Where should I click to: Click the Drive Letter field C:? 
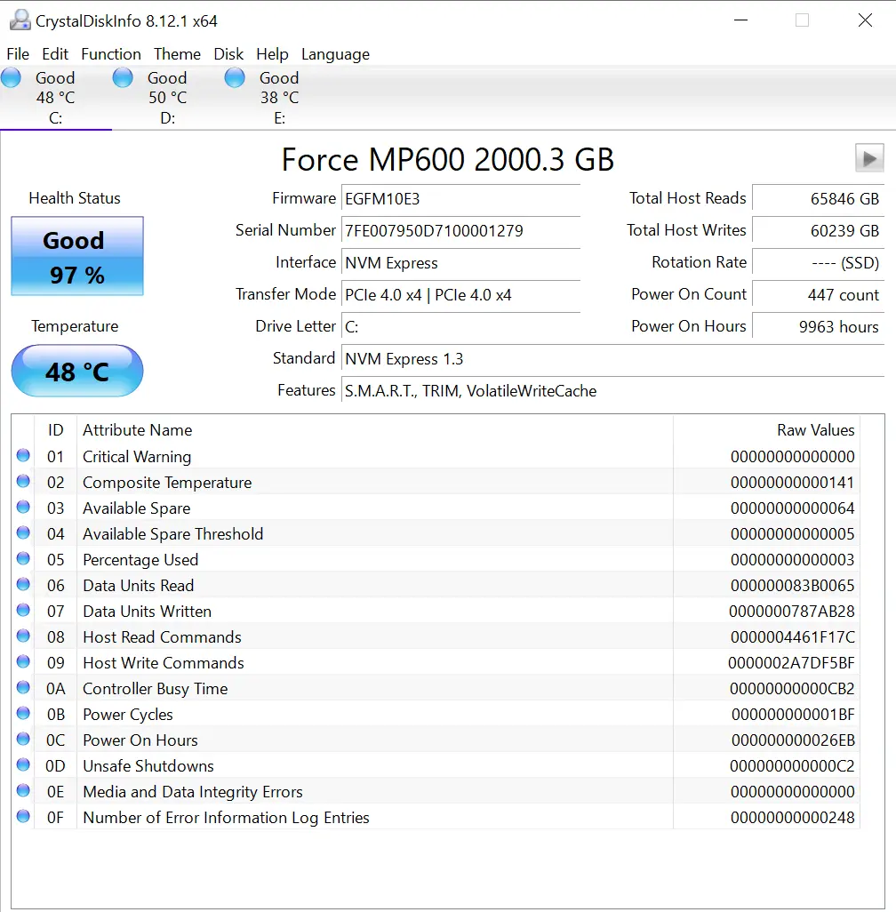460,327
